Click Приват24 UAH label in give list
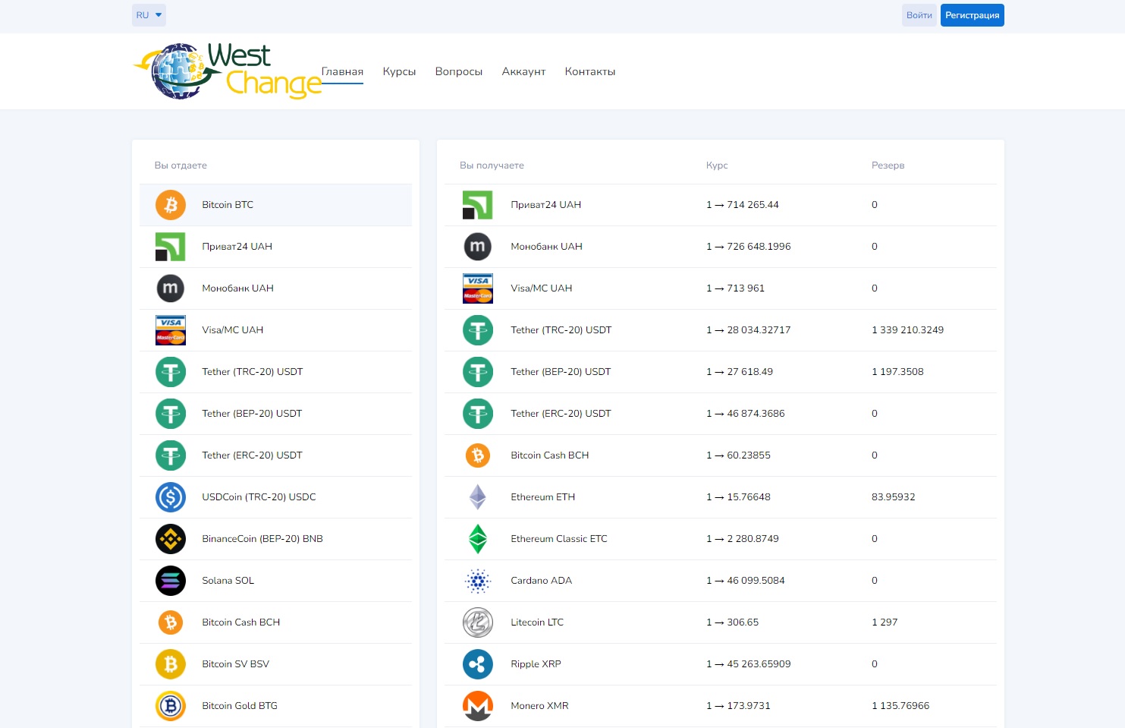This screenshot has height=728, width=1125. [x=237, y=247]
